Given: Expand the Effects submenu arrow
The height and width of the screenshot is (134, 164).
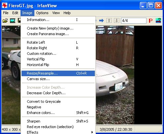Looking at the screenshot, I should (x=92, y=132).
